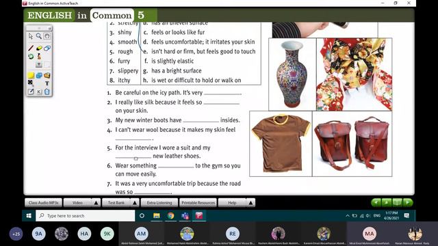Click the green book contents button
The image size is (438, 246).
(x=397, y=202)
